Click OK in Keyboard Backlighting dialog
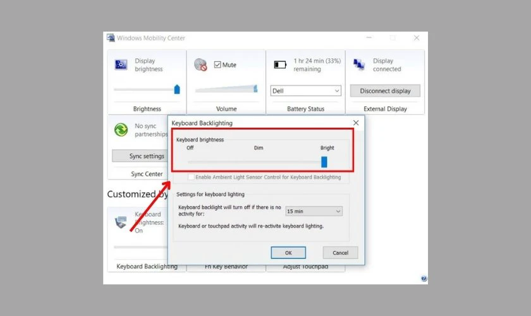This screenshot has width=531, height=316. tap(288, 253)
